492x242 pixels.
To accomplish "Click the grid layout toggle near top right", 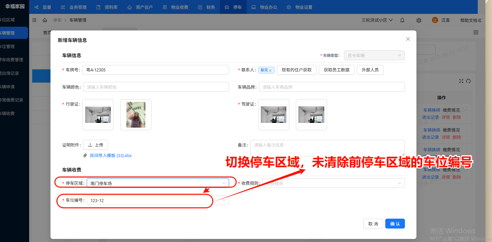I will pyautogui.click(x=476, y=32).
